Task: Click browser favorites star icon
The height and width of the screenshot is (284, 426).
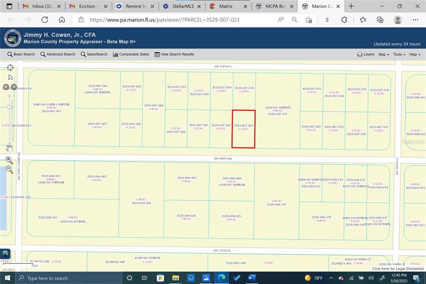Action: click(x=363, y=20)
